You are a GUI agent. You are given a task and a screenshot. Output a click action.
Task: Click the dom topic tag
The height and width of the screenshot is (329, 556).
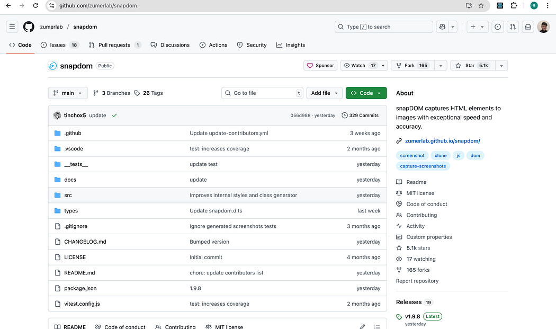(475, 155)
